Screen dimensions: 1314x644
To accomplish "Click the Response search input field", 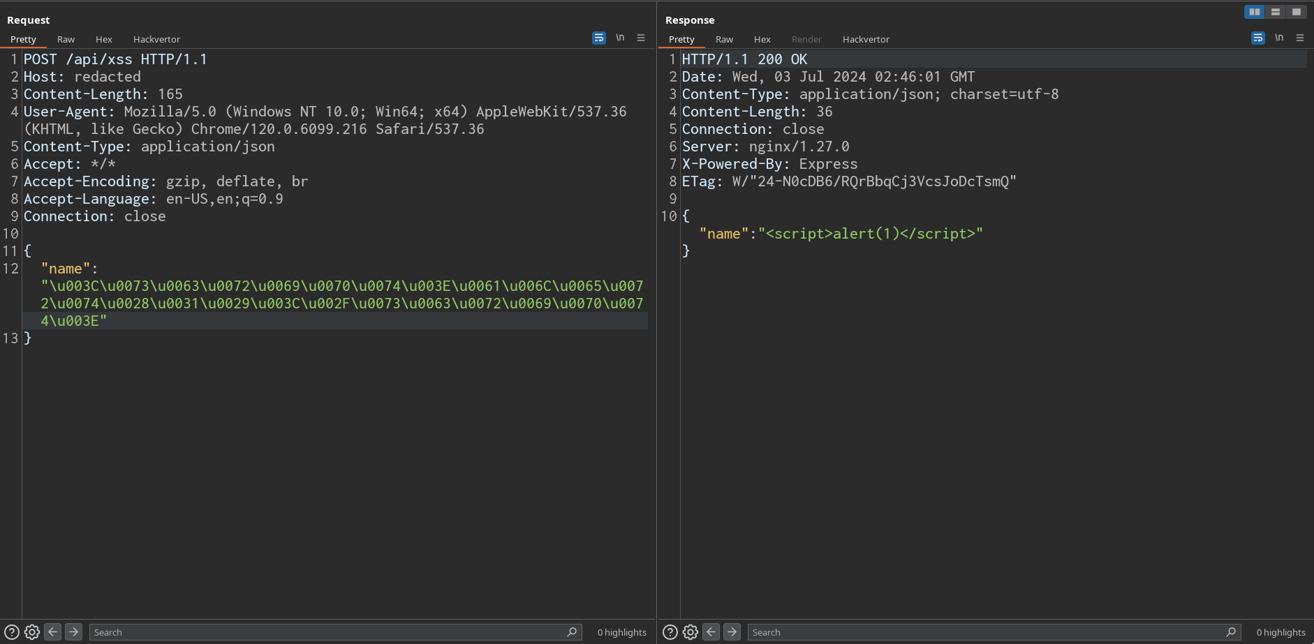I will (984, 632).
